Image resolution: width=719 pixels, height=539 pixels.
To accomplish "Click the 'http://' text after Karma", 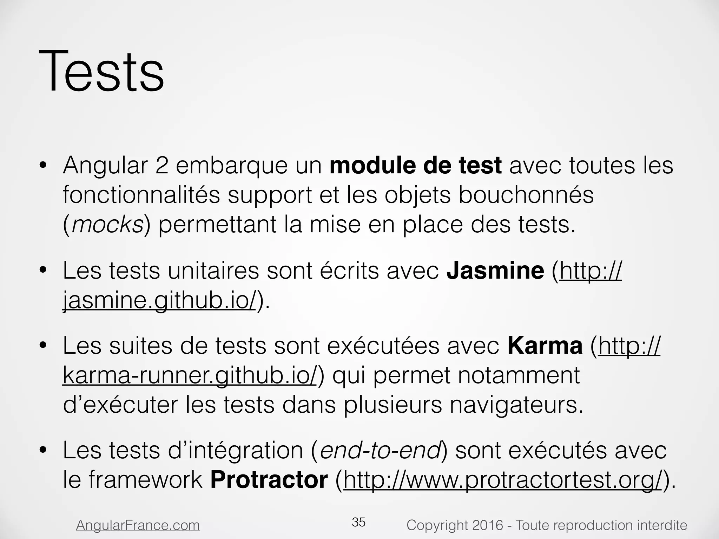I will tap(629, 346).
